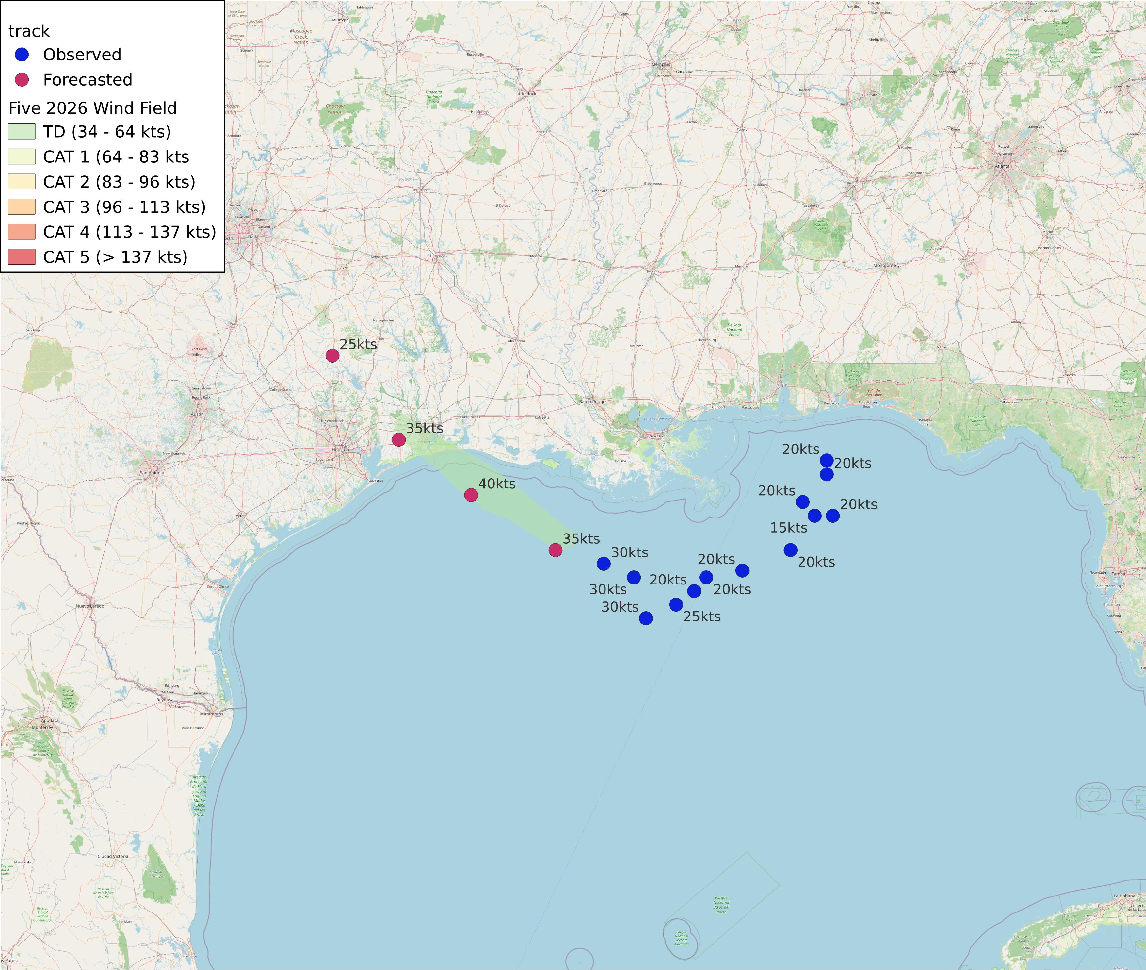Select the forecasted 25kts point in Texas
The height and width of the screenshot is (970, 1146).
point(332,356)
